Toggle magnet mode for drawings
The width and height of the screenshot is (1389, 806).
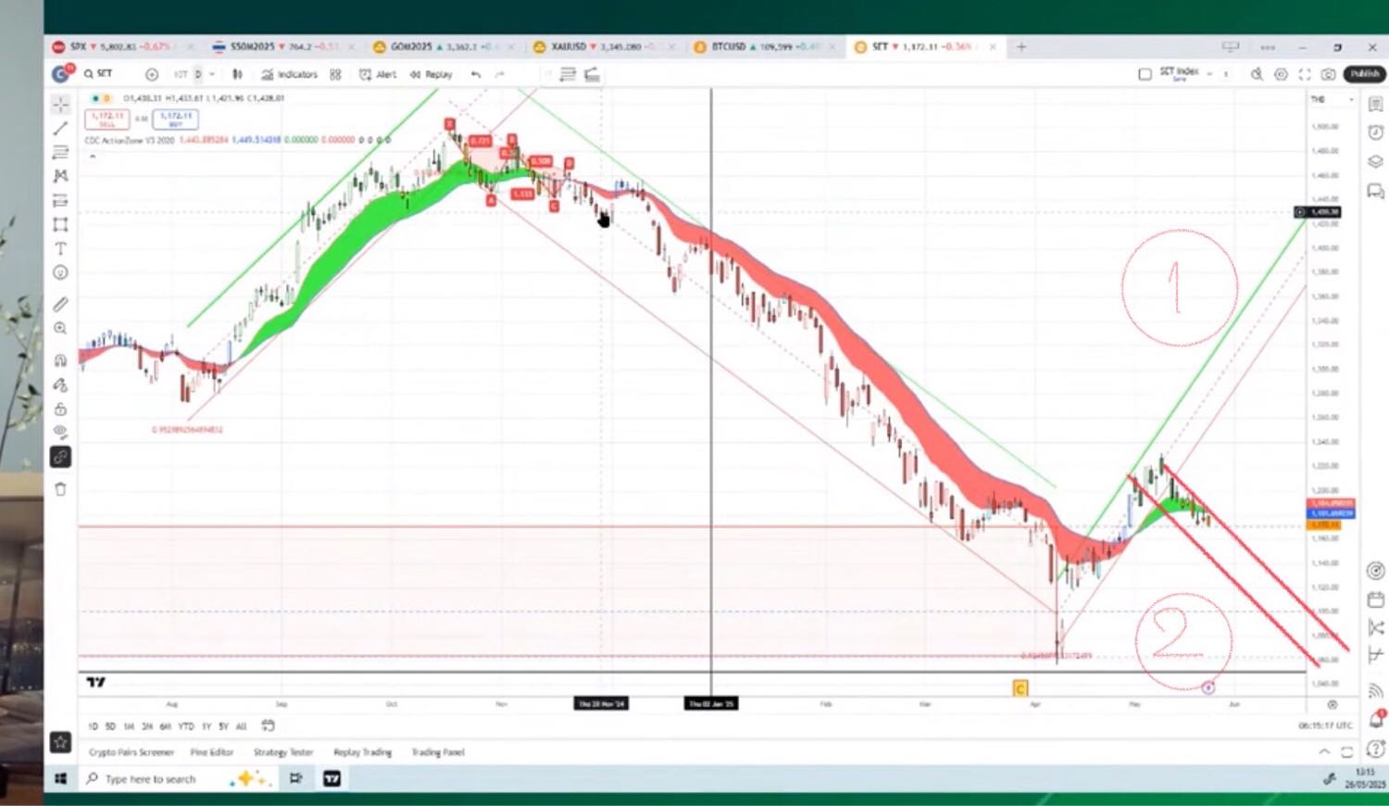click(x=60, y=360)
